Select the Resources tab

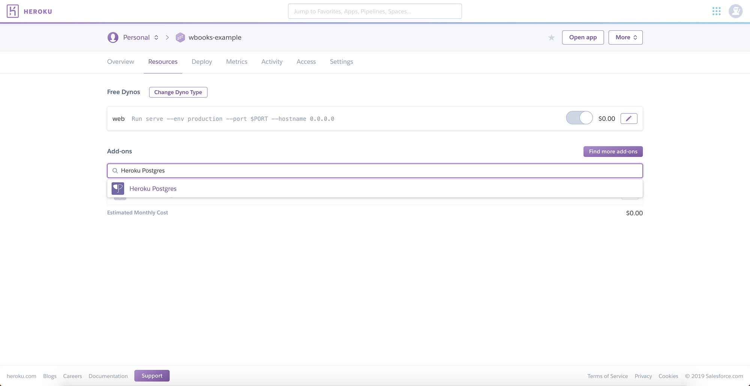tap(163, 62)
